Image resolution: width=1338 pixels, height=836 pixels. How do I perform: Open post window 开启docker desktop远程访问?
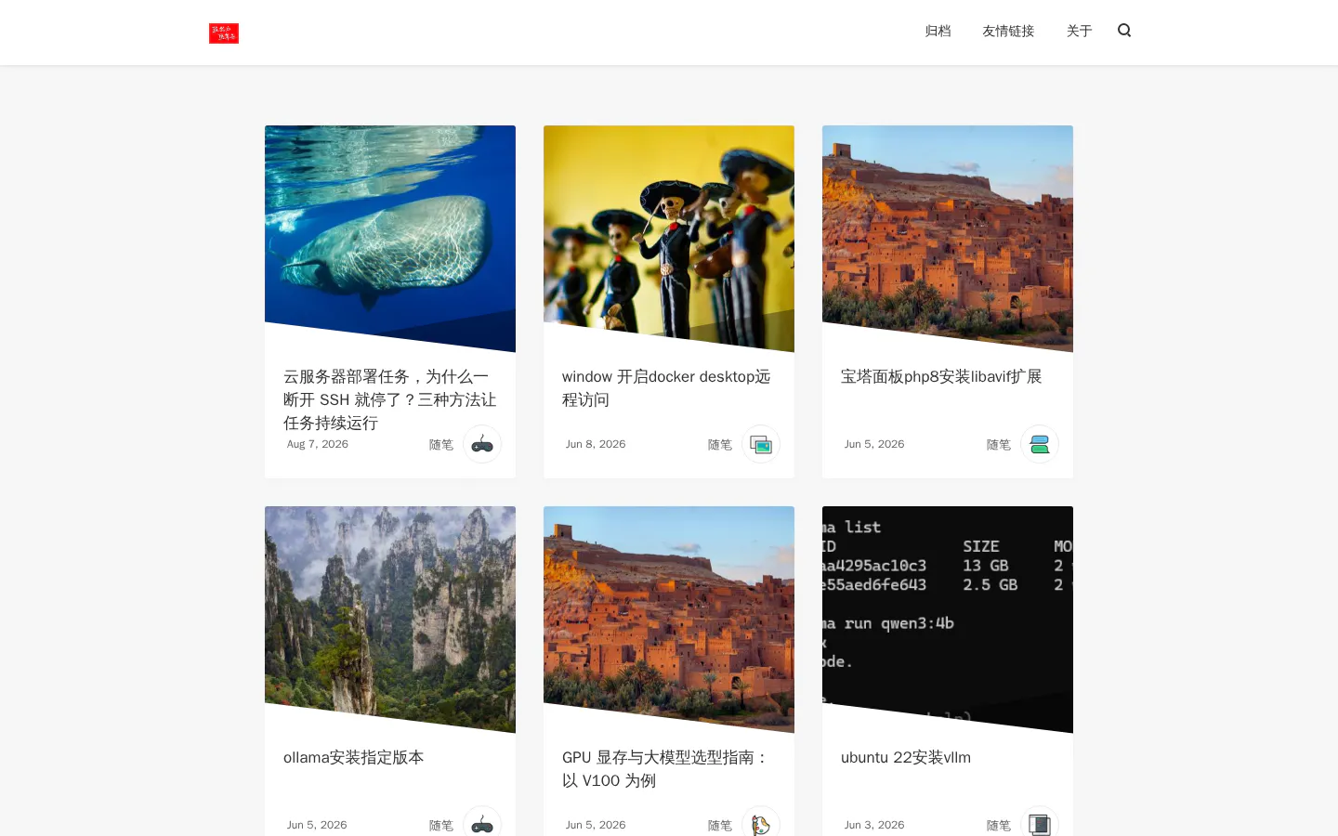pos(666,387)
